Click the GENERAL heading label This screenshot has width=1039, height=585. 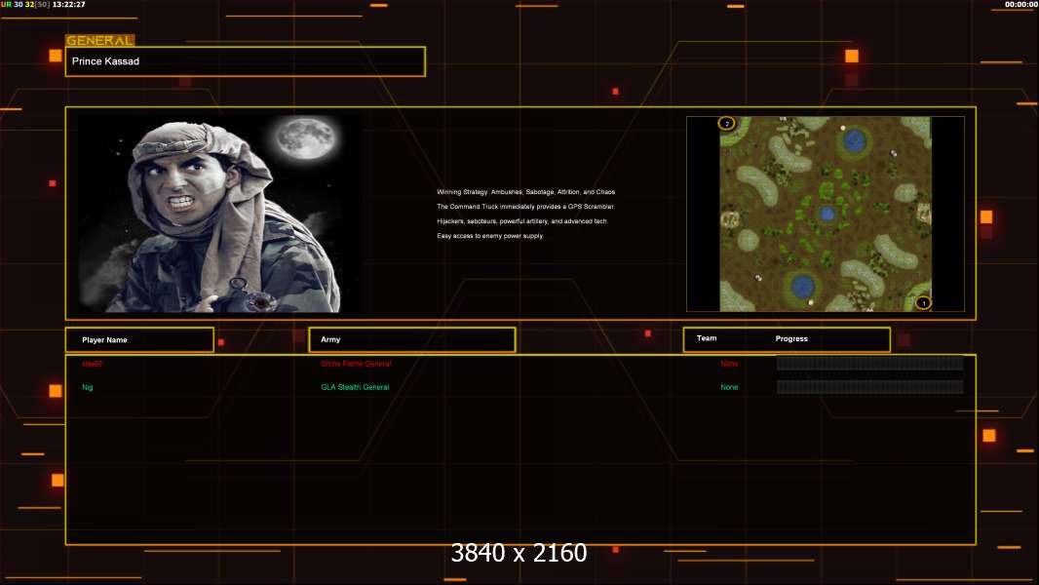click(x=100, y=40)
